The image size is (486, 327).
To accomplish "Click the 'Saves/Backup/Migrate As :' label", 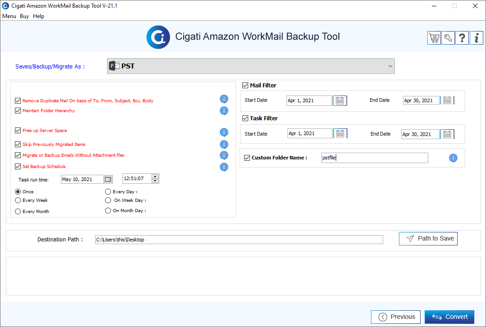I will coord(50,67).
